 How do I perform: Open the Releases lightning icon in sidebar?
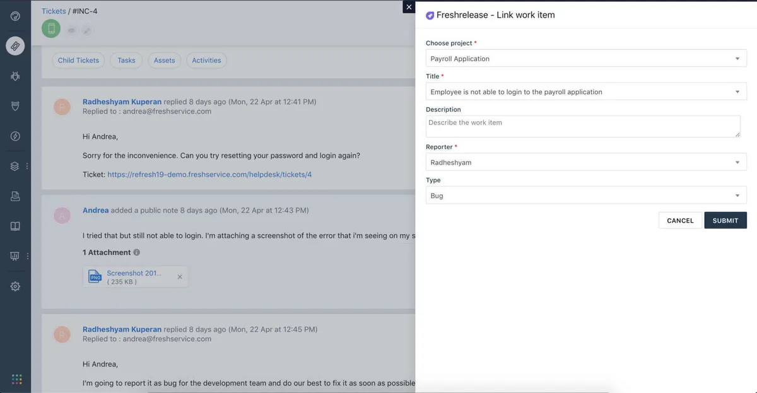click(x=15, y=136)
